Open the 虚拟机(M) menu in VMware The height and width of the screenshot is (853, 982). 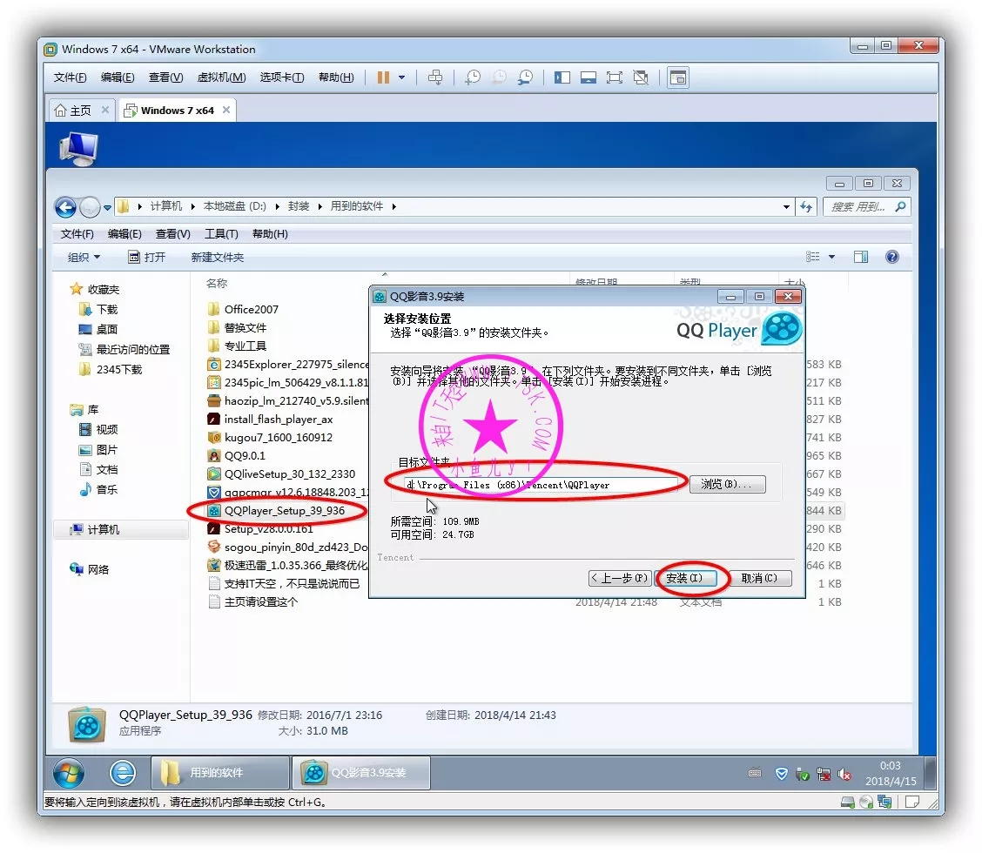pyautogui.click(x=221, y=77)
